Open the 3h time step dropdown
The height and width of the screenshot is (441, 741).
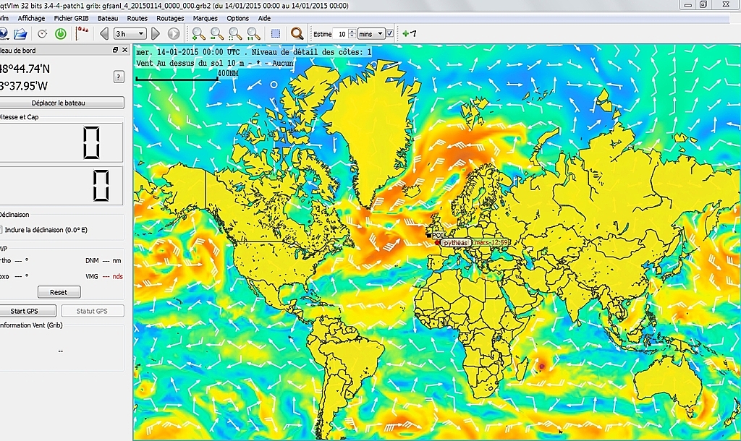coord(130,33)
